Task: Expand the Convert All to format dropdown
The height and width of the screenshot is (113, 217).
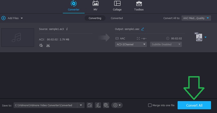Action: point(196,18)
